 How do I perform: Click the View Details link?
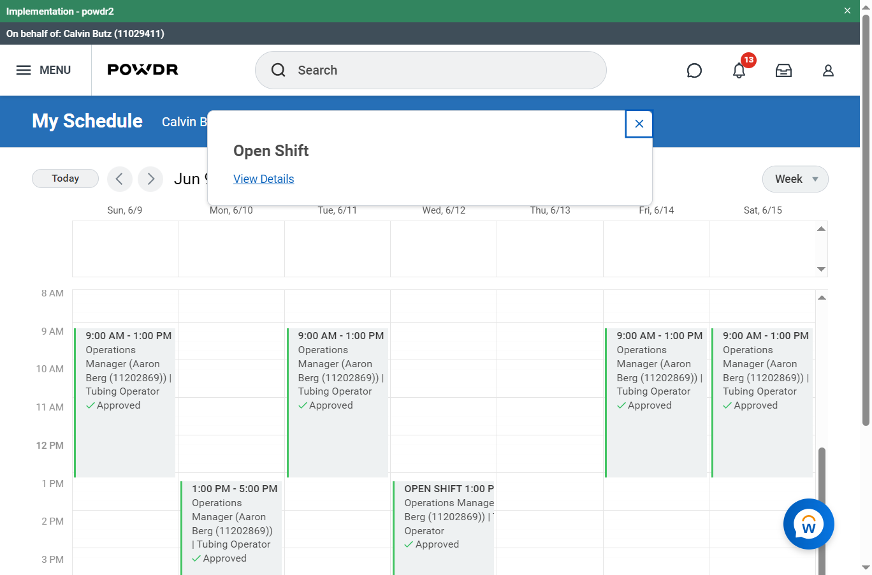[x=264, y=179]
